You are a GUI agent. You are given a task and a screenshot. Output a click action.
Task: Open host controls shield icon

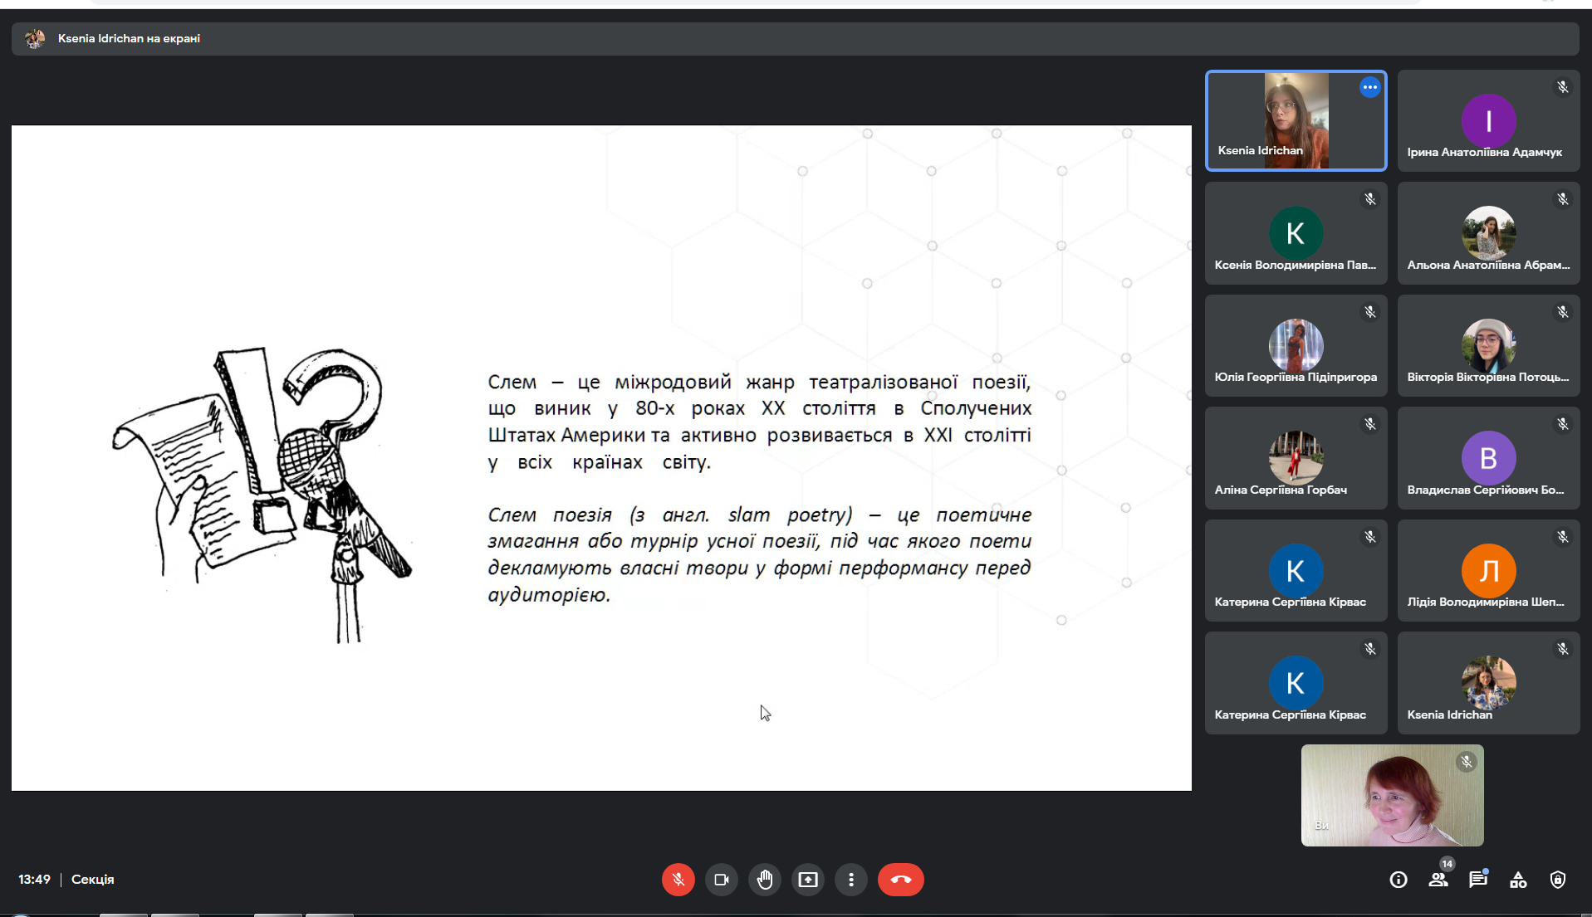[x=1558, y=880]
